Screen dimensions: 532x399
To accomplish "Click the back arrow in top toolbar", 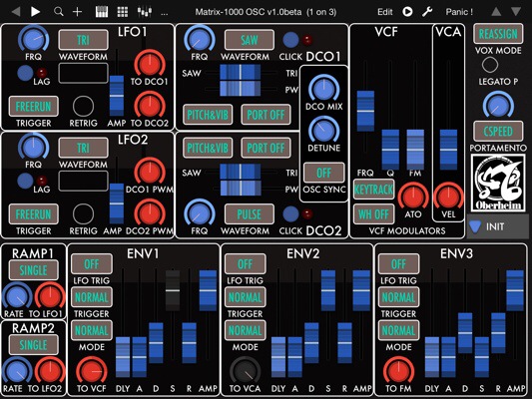I will (x=16, y=12).
